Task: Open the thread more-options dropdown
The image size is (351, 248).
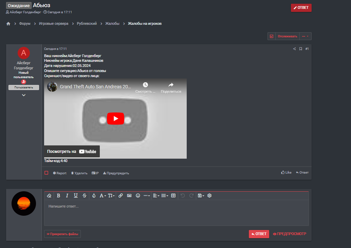Action: tap(305, 36)
